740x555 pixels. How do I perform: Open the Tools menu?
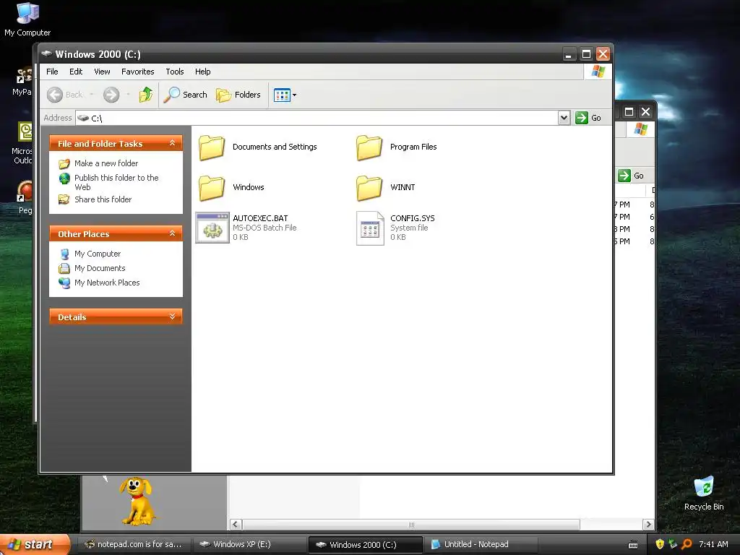175,72
